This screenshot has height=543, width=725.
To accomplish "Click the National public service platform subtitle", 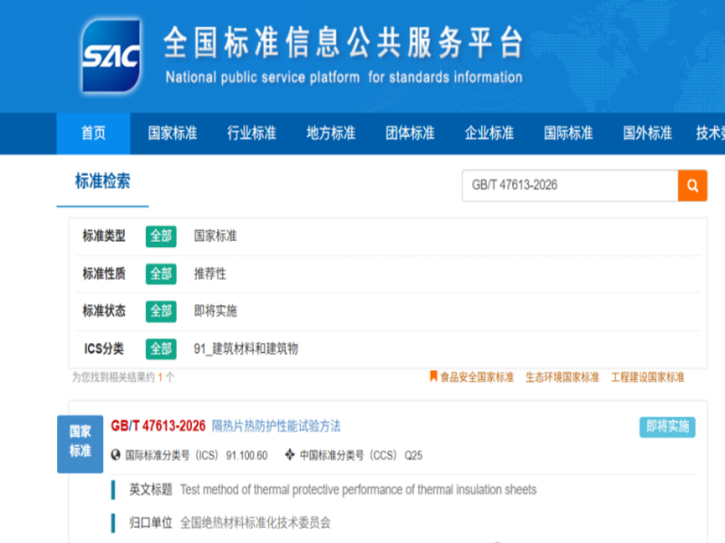I will [x=344, y=77].
